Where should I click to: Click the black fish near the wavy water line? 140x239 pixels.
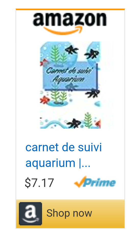click(x=74, y=123)
